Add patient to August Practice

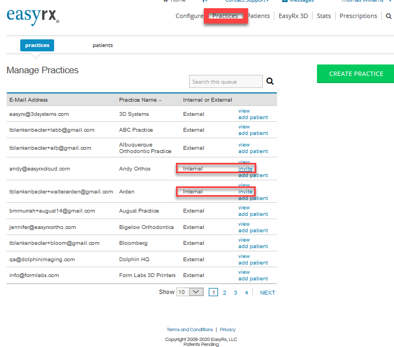253,214
